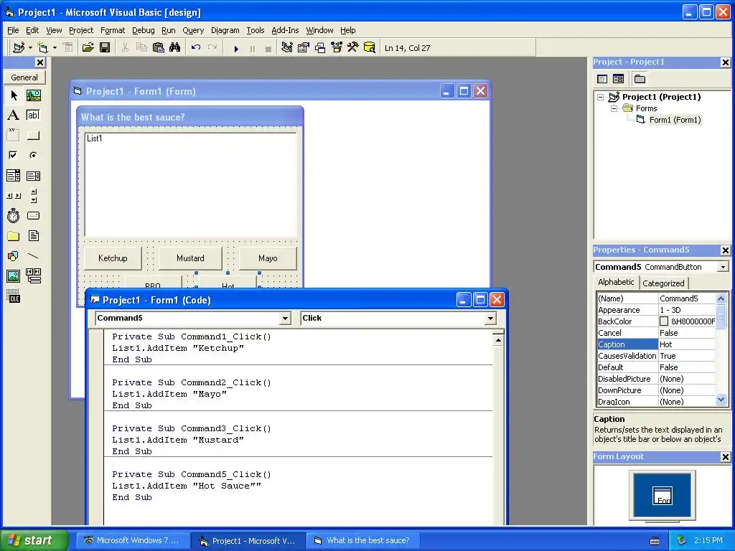
Task: Click the Form Layout Window toolbar icon
Action: 320,48
